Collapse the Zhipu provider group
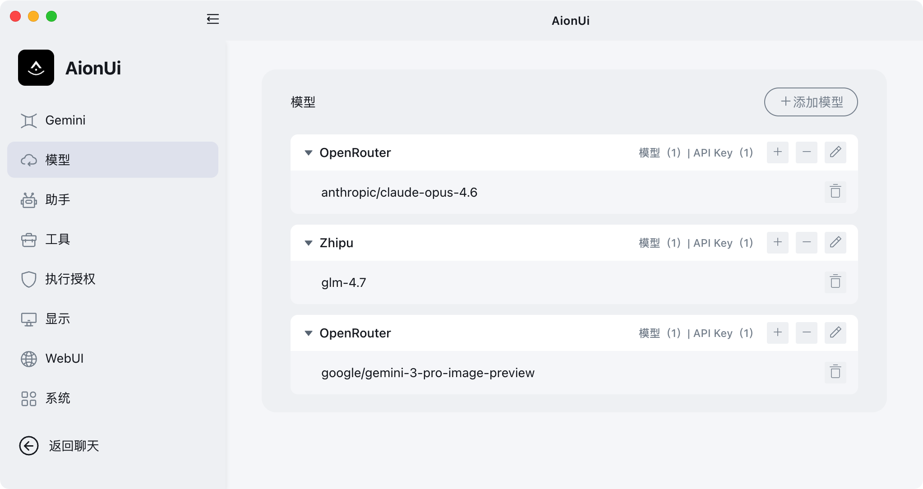 pos(309,243)
